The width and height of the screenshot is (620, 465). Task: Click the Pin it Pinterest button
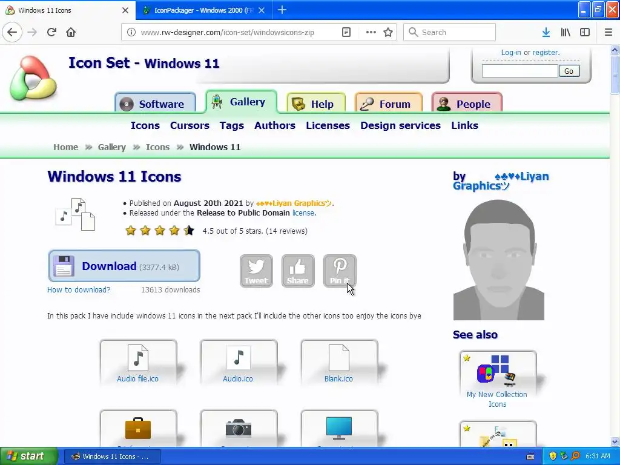coord(340,271)
